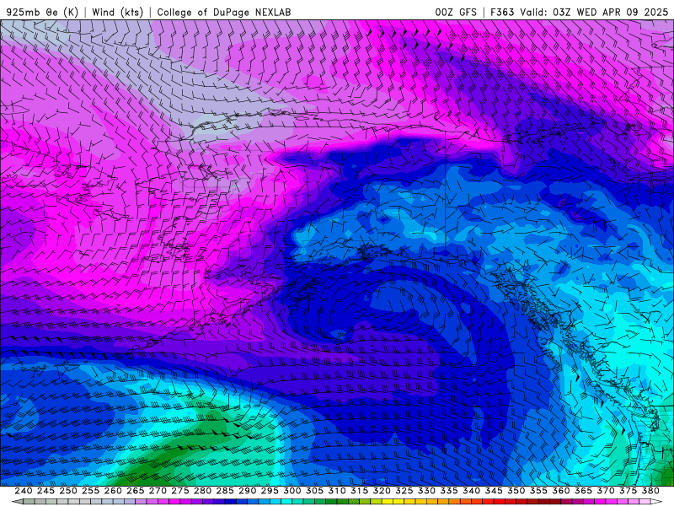Click the 310 value on color scale
The width and height of the screenshot is (674, 506).
coord(336,491)
